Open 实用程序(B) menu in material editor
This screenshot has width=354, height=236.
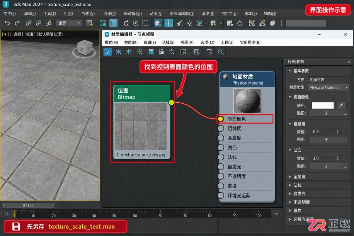click(x=250, y=42)
